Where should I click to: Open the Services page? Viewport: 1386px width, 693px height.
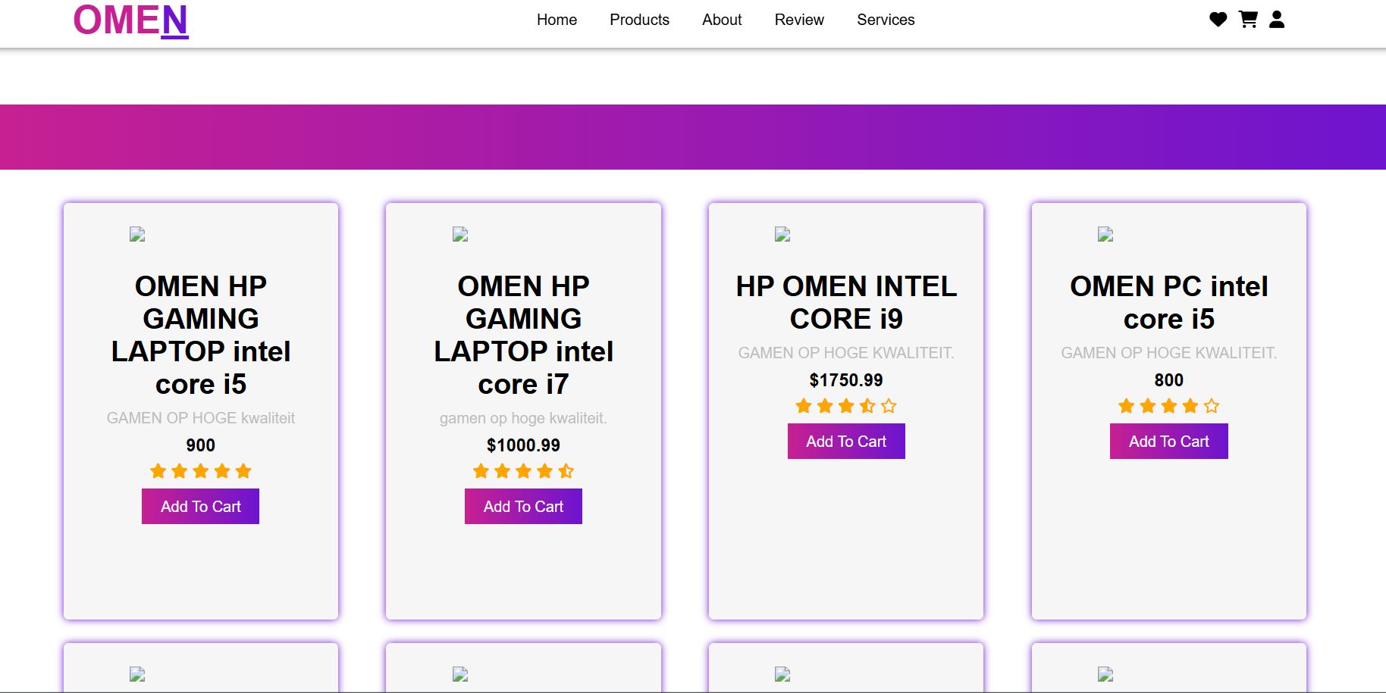(885, 20)
